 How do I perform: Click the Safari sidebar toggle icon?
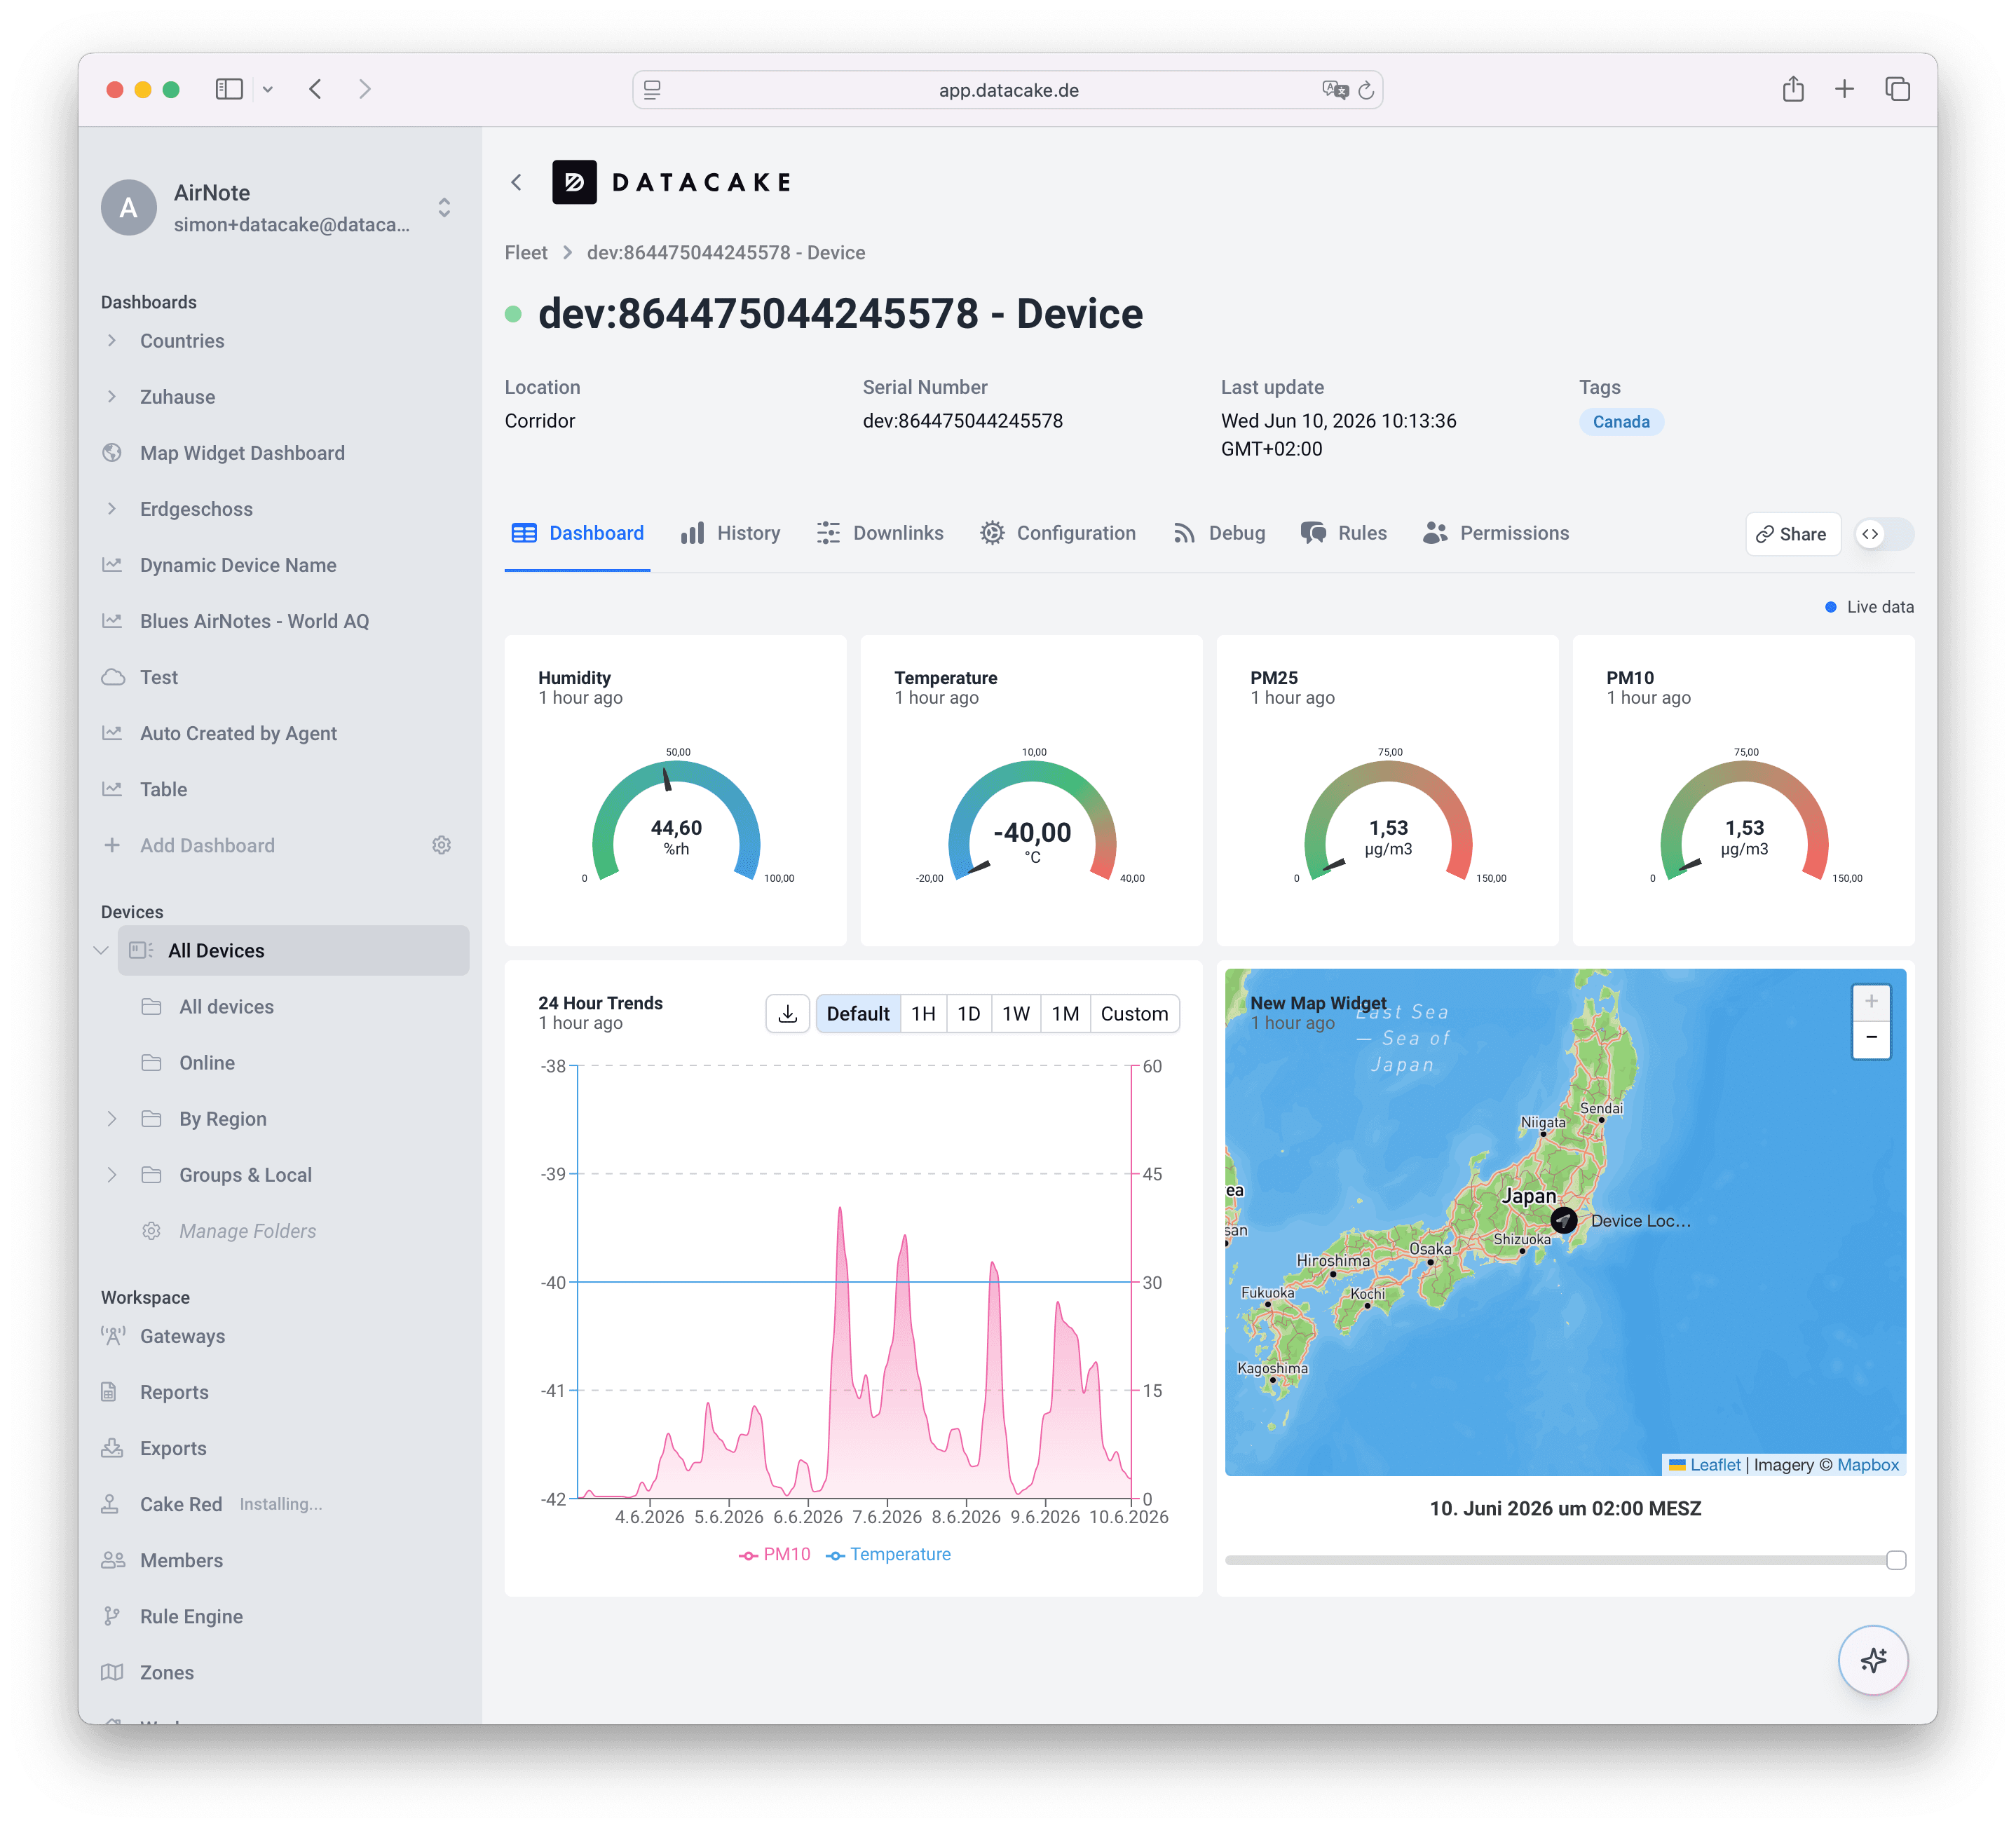229,89
